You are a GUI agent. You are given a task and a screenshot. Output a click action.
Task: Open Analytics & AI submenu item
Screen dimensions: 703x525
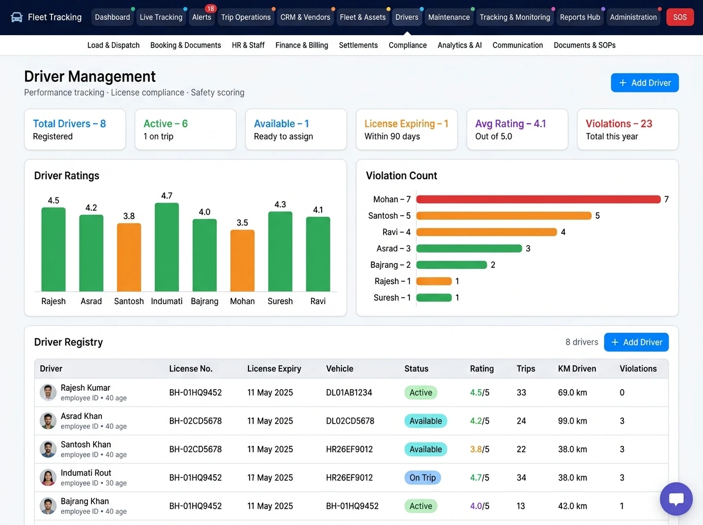click(460, 45)
